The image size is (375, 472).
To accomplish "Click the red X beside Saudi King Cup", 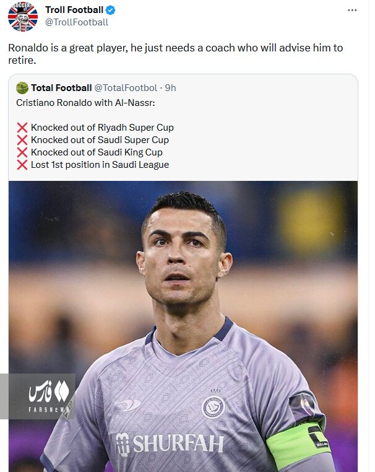I will pos(22,152).
